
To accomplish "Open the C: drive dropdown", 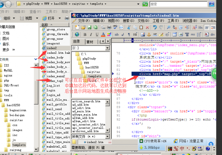I will 108,48.
